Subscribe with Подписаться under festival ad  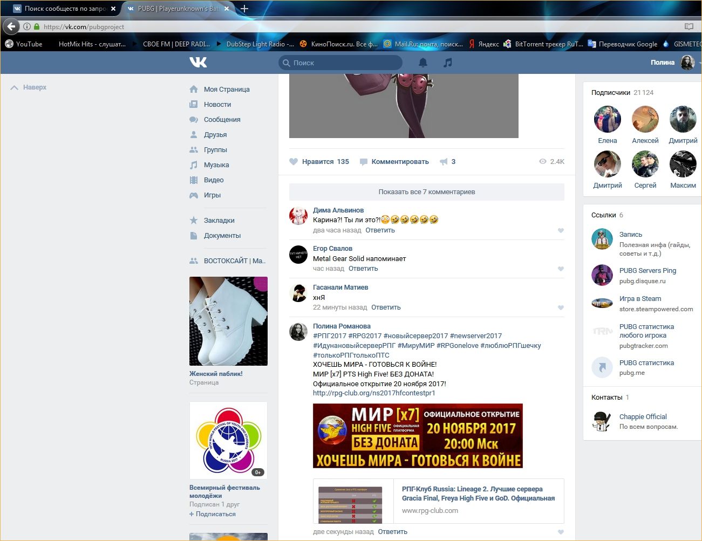click(x=213, y=514)
